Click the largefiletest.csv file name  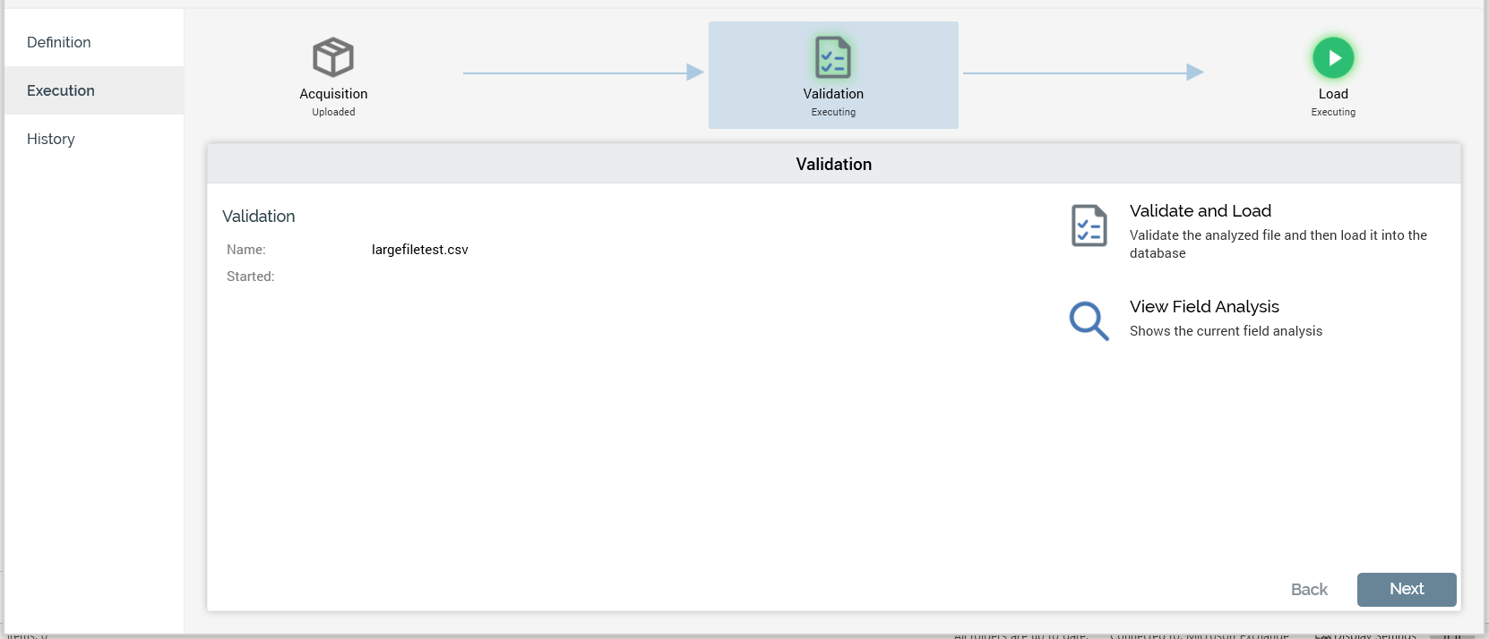tap(420, 250)
